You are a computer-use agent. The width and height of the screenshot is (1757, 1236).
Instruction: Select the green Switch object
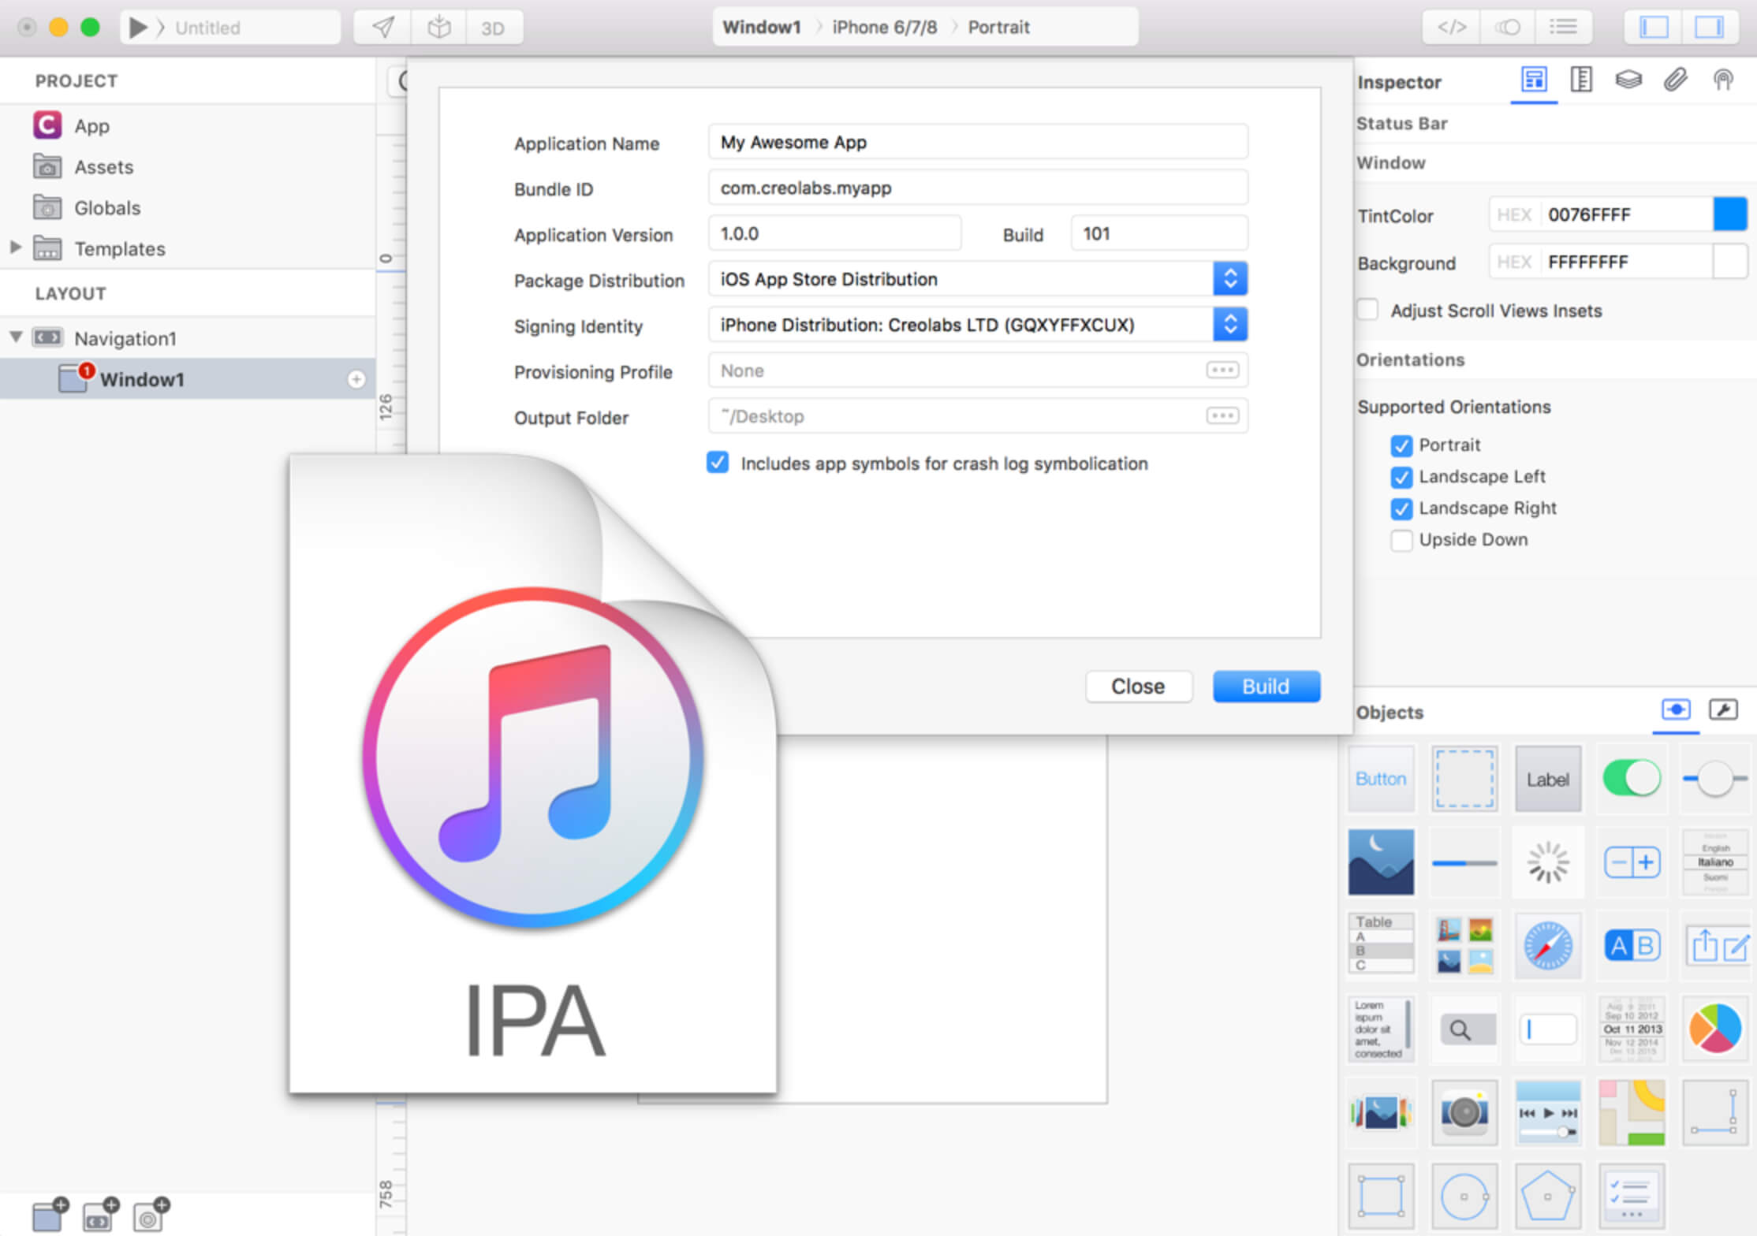[1632, 779]
